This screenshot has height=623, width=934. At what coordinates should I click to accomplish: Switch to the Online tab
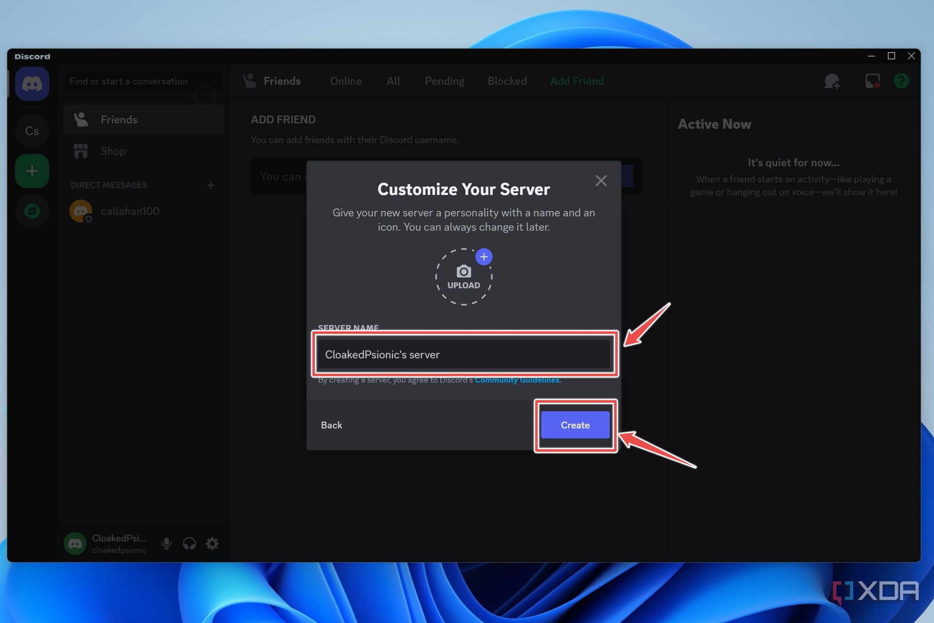pyautogui.click(x=346, y=81)
